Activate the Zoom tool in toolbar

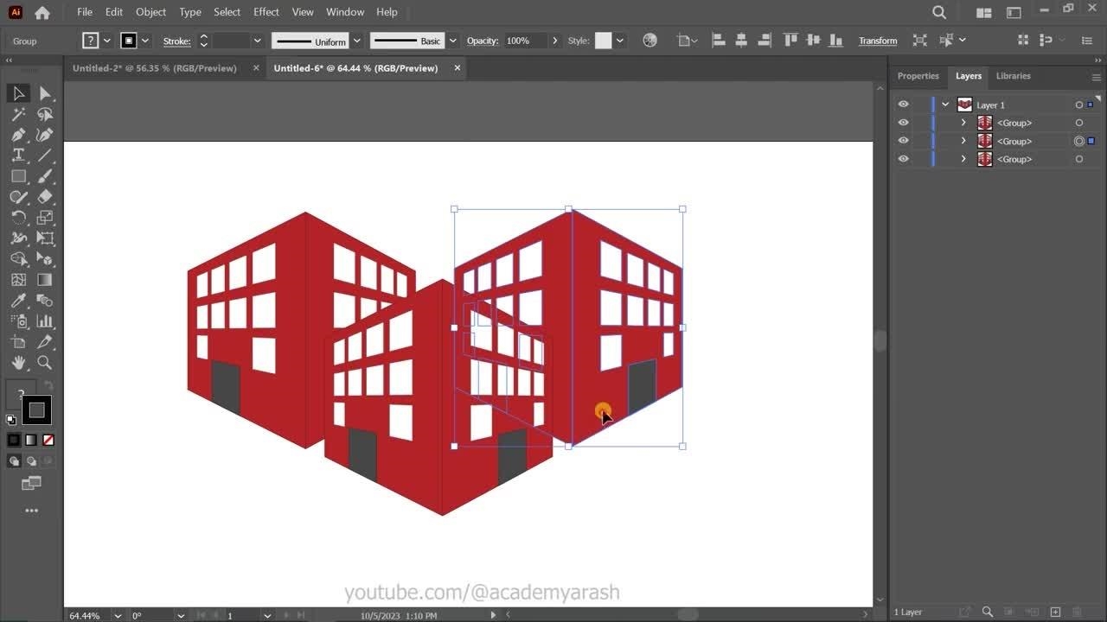click(x=45, y=363)
